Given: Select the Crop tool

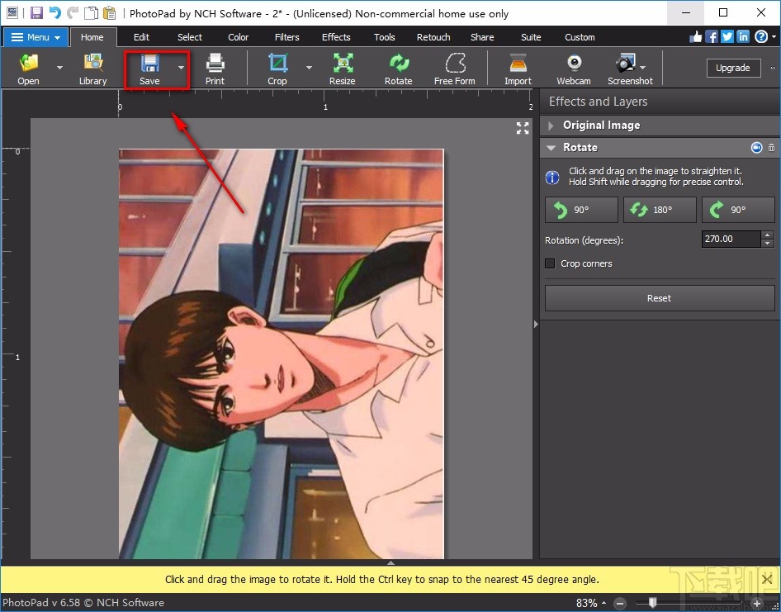Looking at the screenshot, I should coord(277,69).
